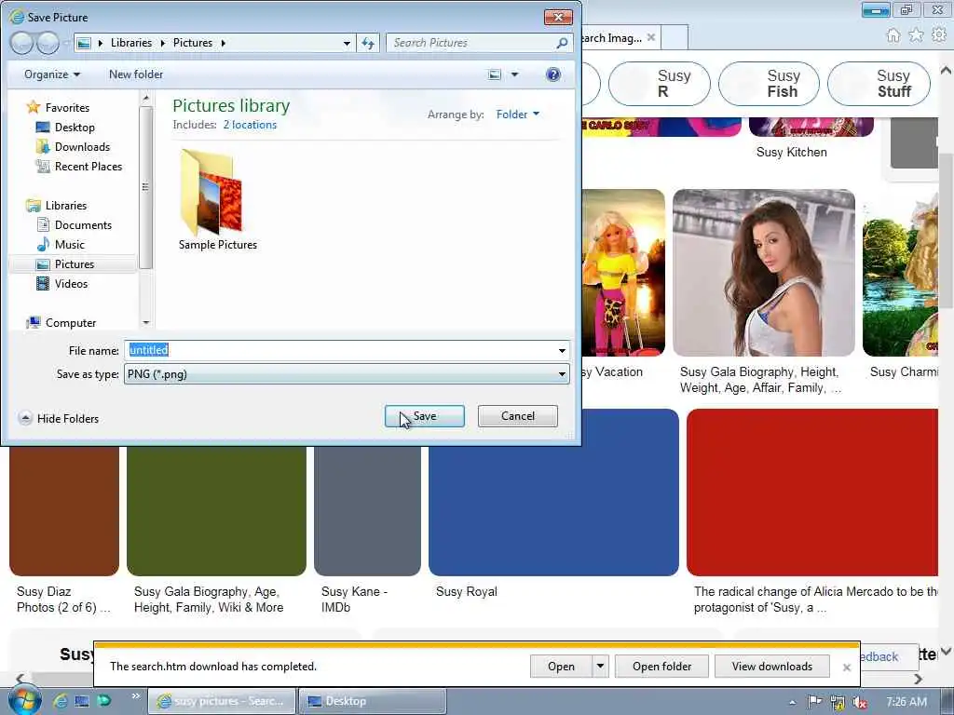Click New folder in the toolbar
954x715 pixels.
(x=136, y=74)
